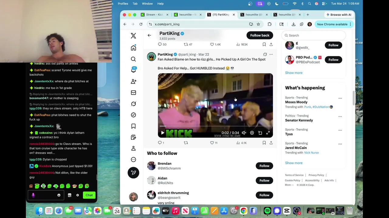The image size is (389, 218).
Task: Open Grok icon in X sidebar
Action: [133, 104]
